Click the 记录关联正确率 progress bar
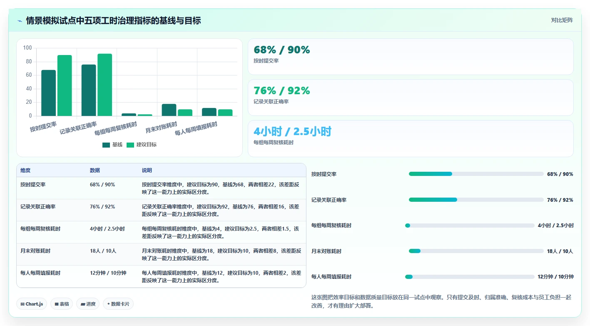Screen dimensions: 590x326 [476, 200]
